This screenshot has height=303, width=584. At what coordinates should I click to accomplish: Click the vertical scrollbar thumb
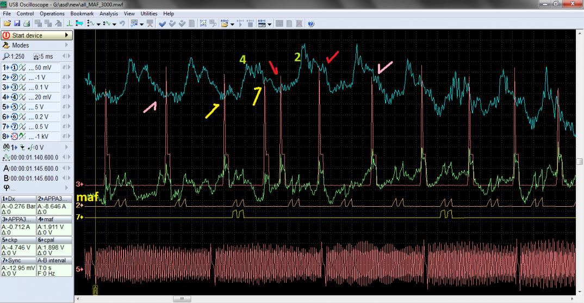click(580, 162)
